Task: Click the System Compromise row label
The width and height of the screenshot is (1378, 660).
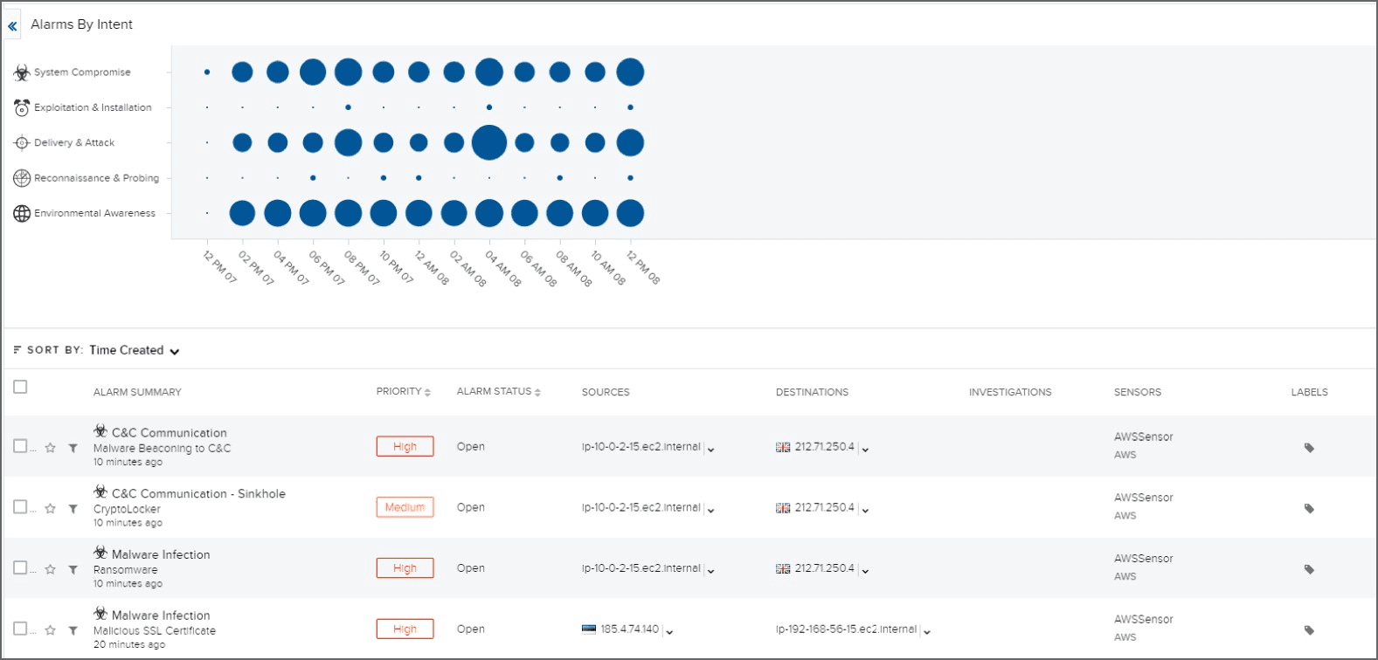Action: [82, 72]
